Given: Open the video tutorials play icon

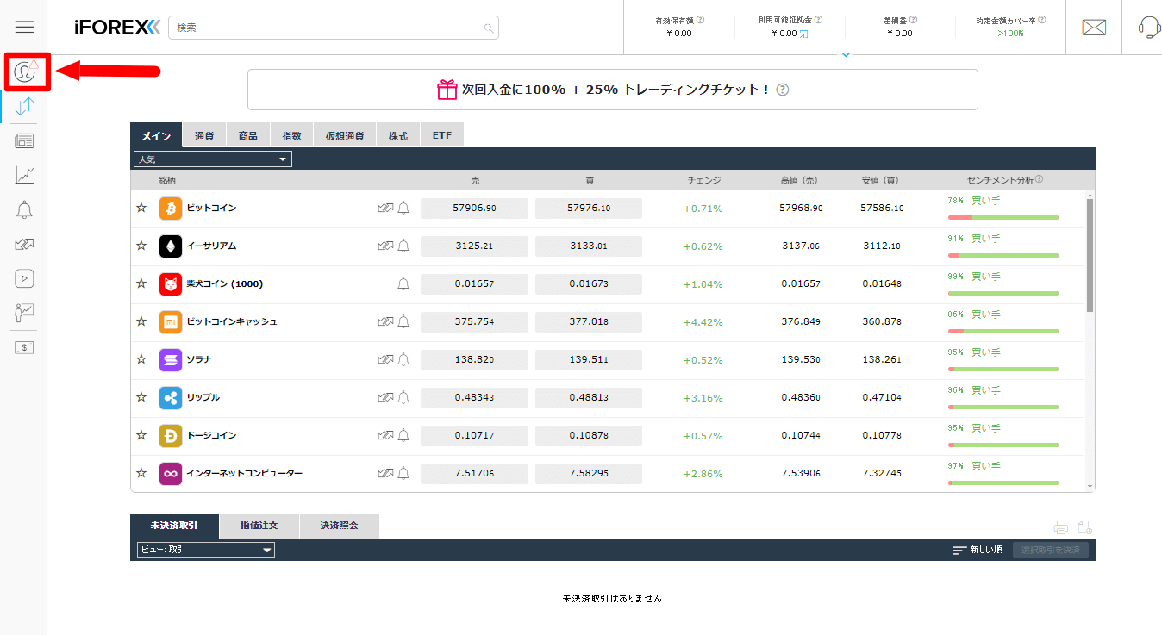Looking at the screenshot, I should pos(25,278).
